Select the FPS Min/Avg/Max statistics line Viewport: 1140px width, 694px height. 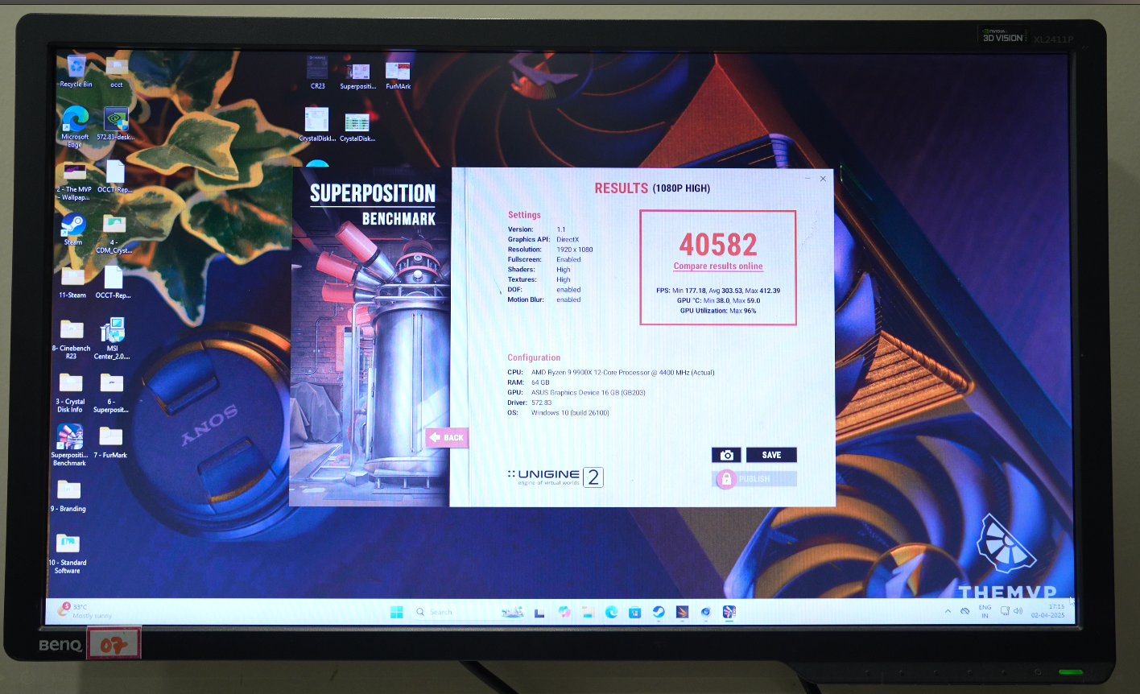(x=717, y=291)
